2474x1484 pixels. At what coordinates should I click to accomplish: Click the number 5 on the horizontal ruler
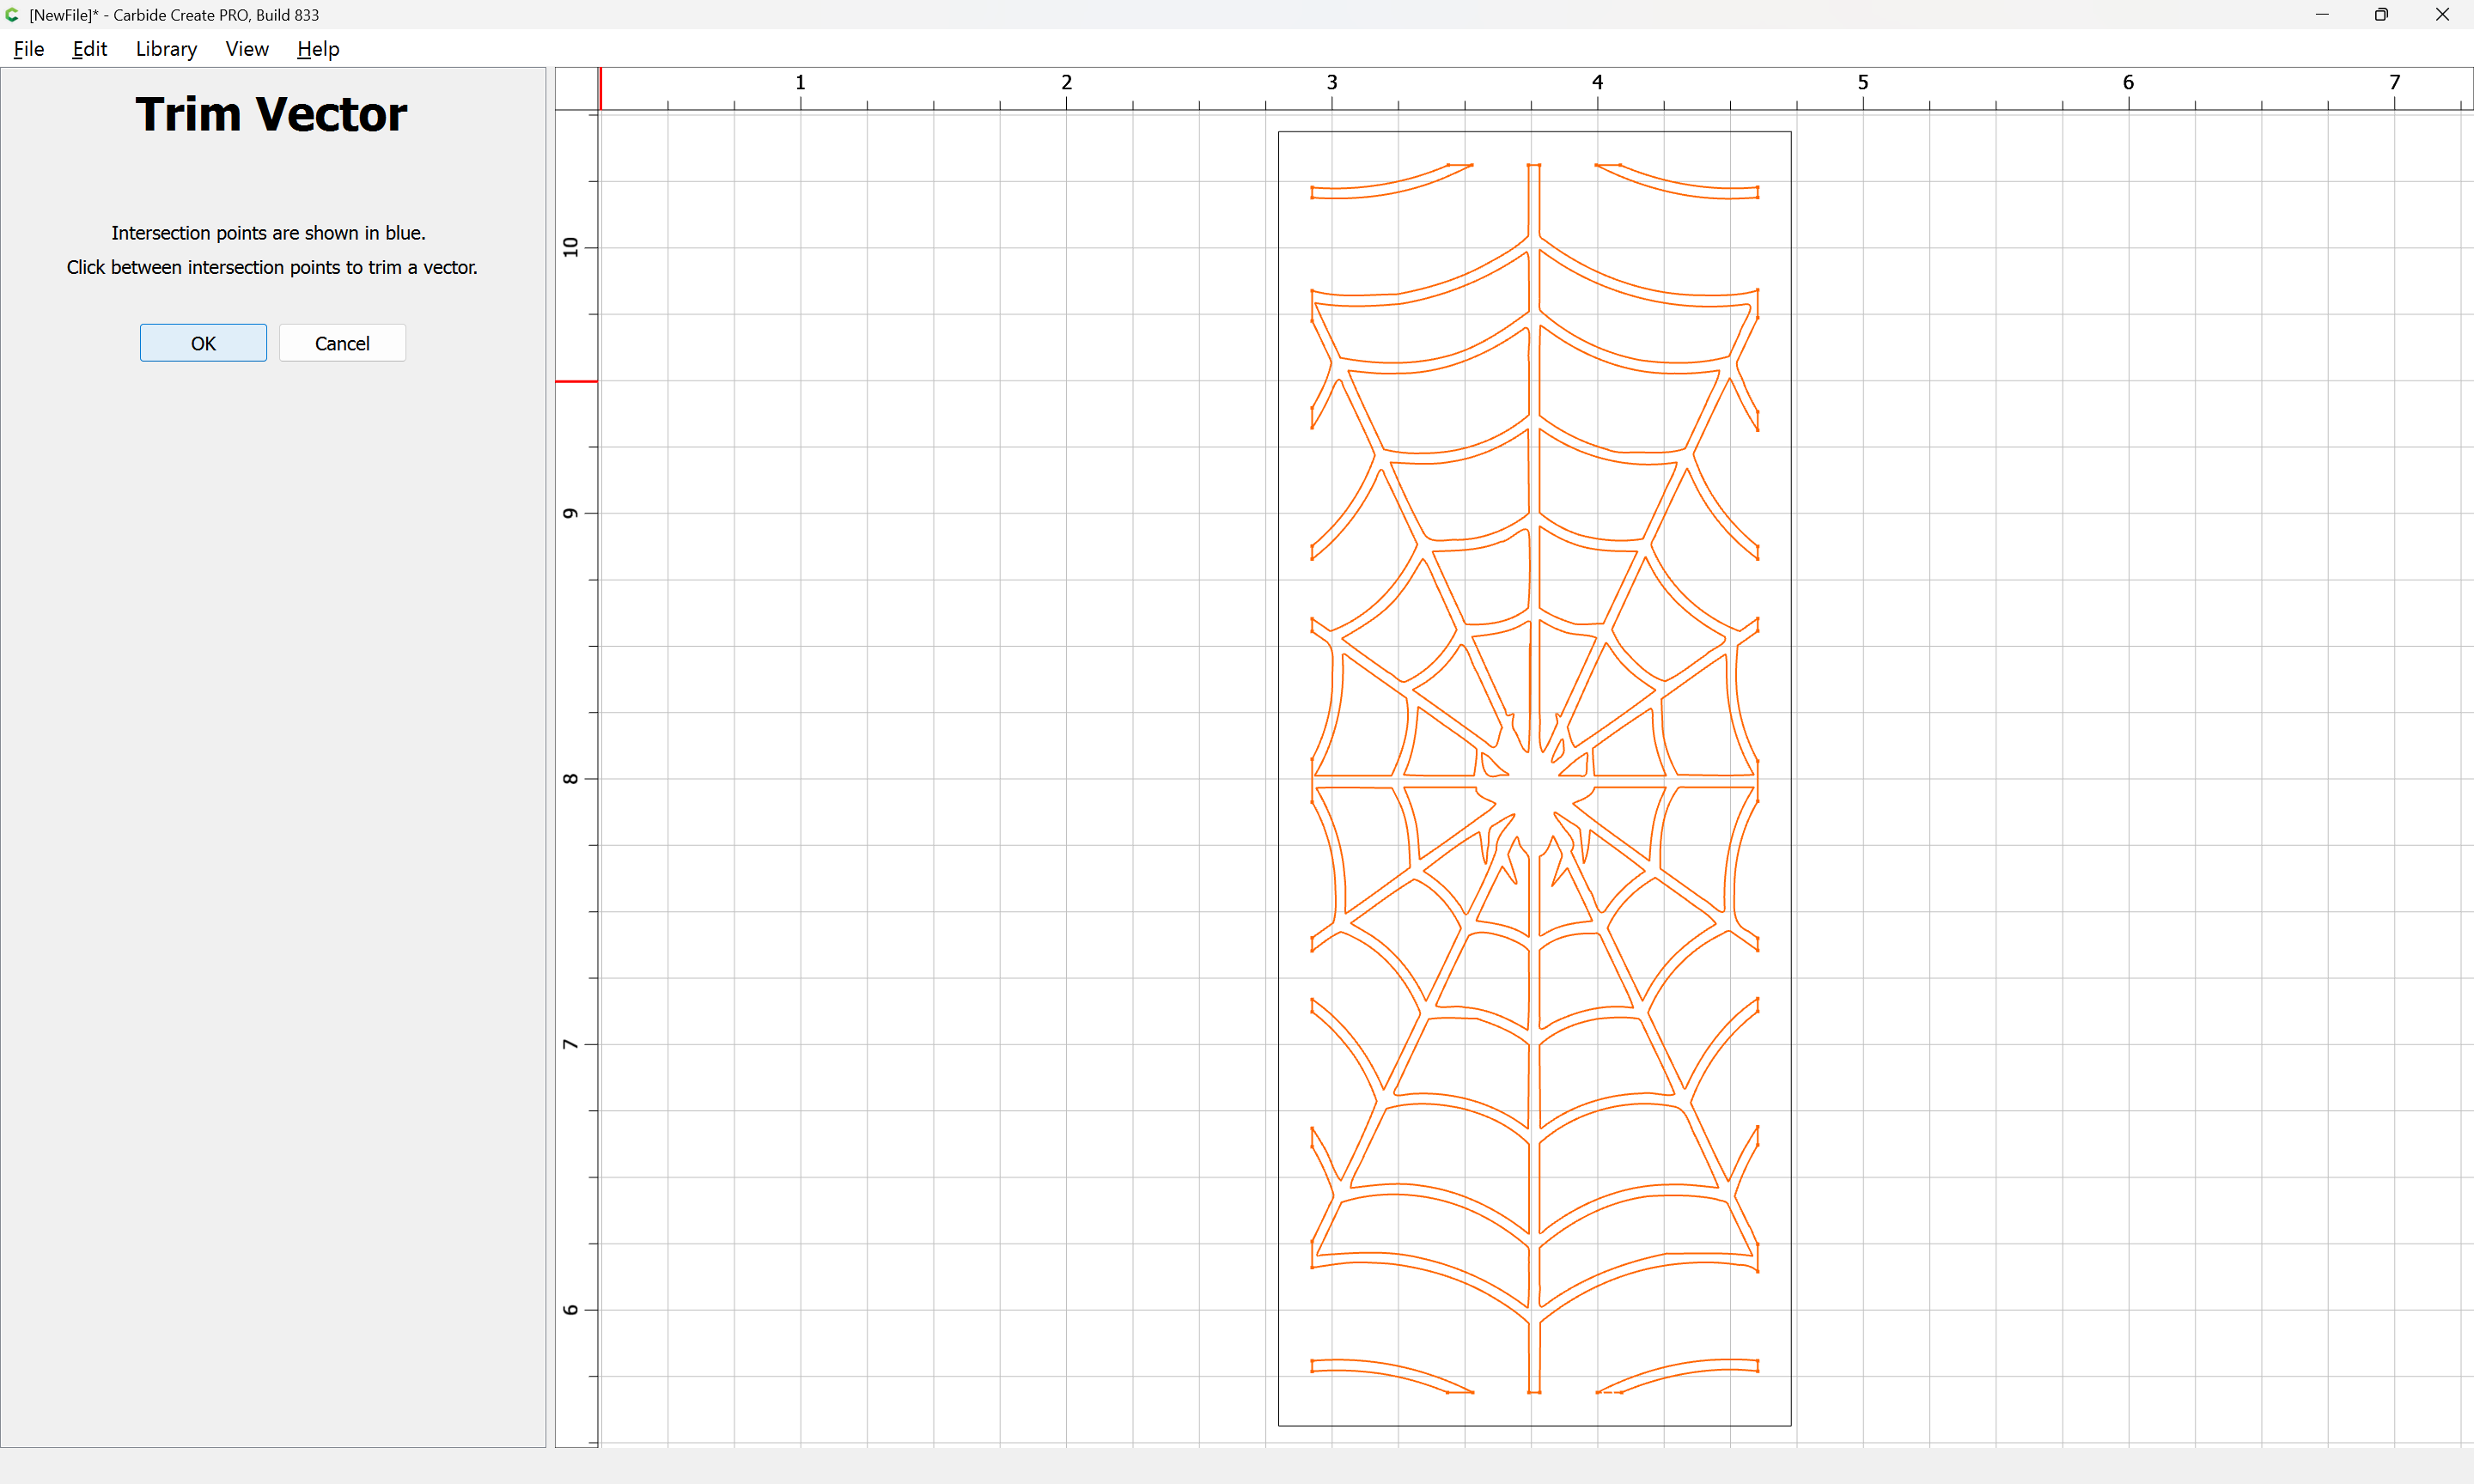click(x=1863, y=82)
